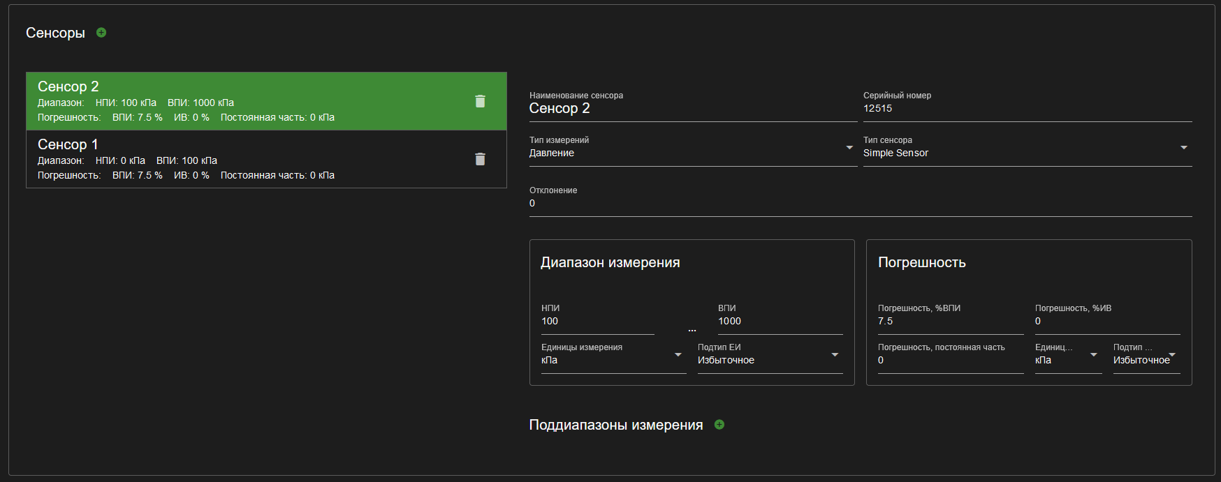Focus the Погрешность, %ВПИ field

click(x=951, y=318)
